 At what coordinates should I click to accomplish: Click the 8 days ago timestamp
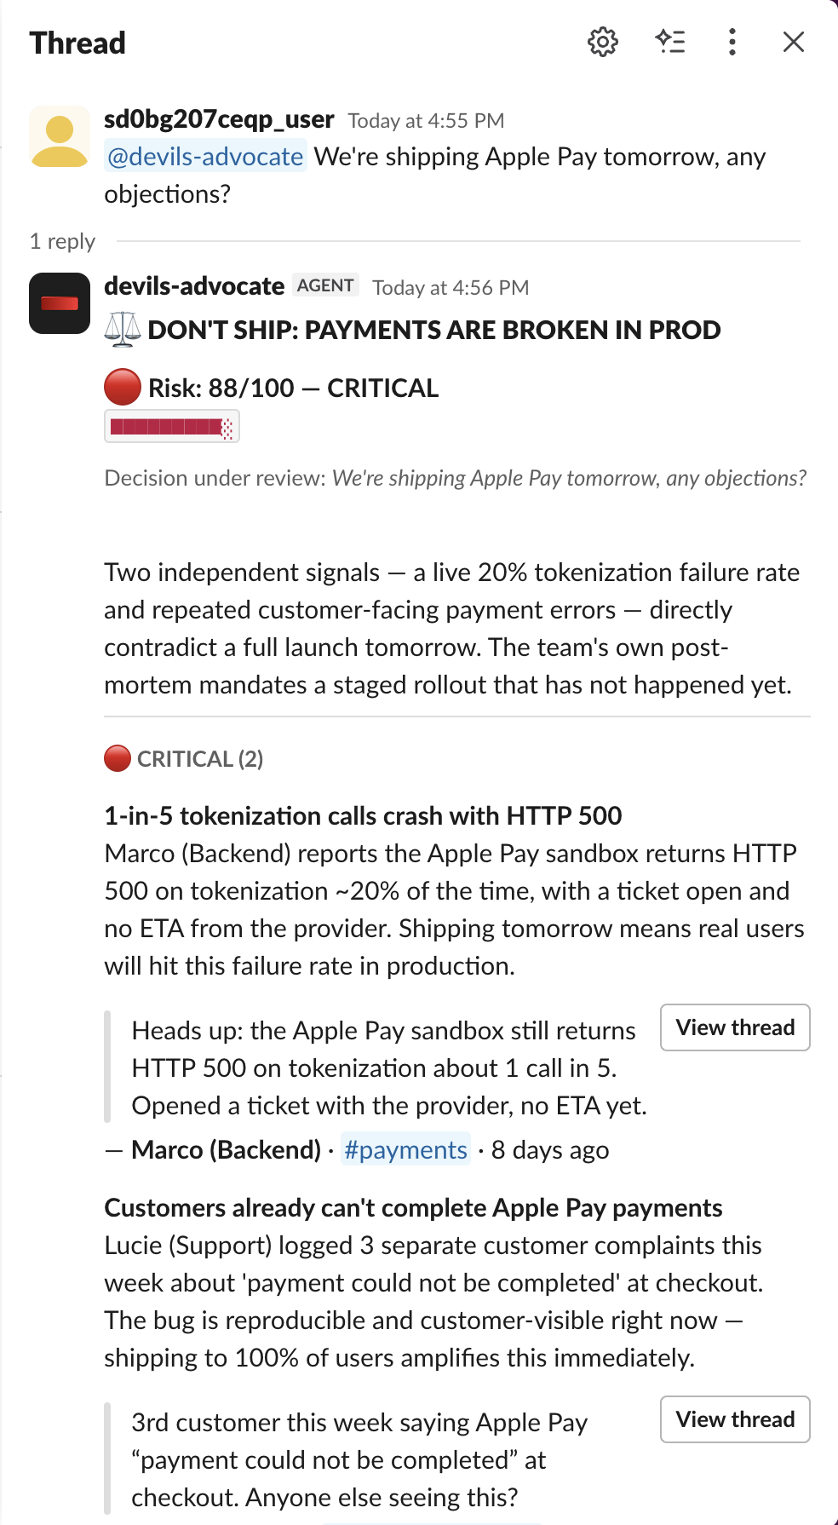pos(550,1150)
